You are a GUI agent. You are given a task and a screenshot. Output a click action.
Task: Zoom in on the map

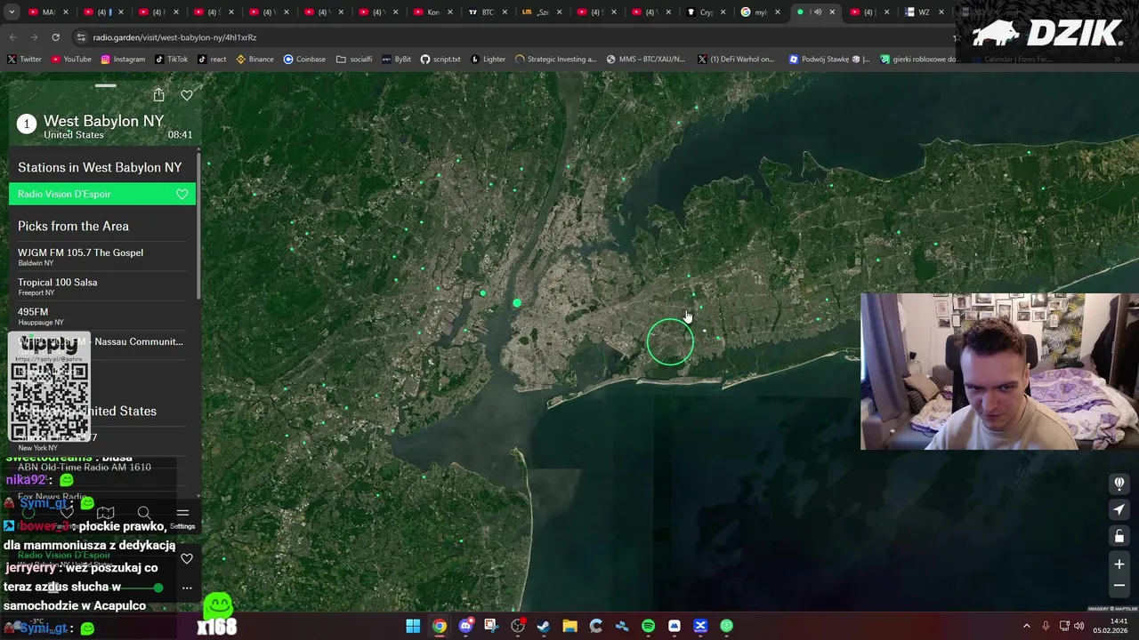1119,564
